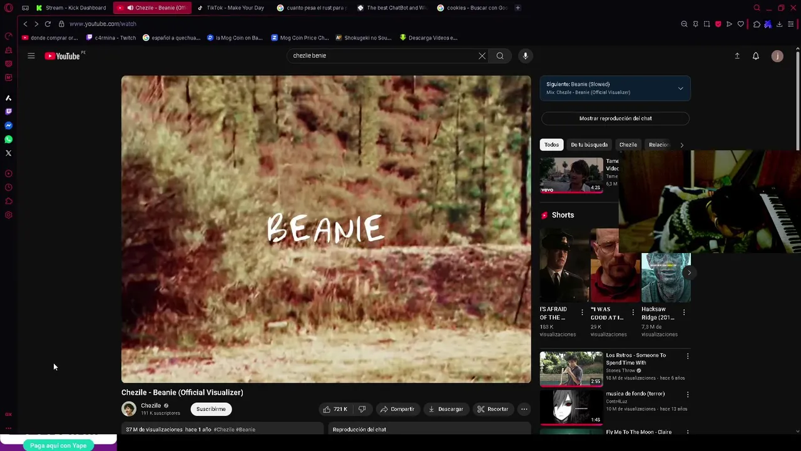Select the Chezile filter chip

pos(628,145)
